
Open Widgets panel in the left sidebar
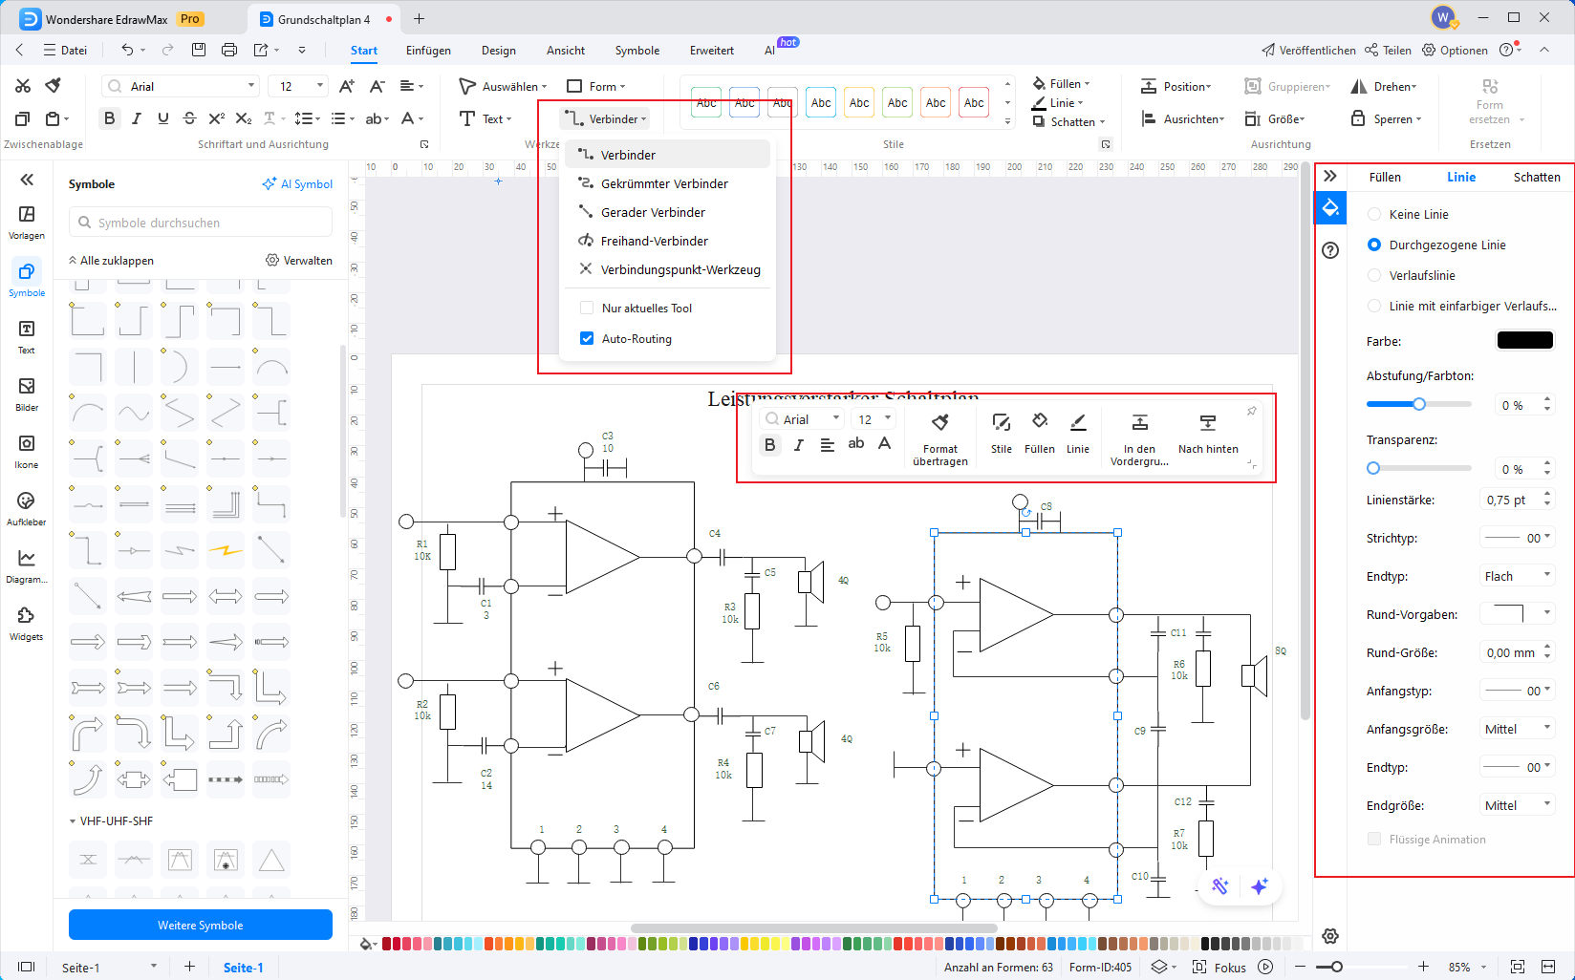pyautogui.click(x=27, y=624)
